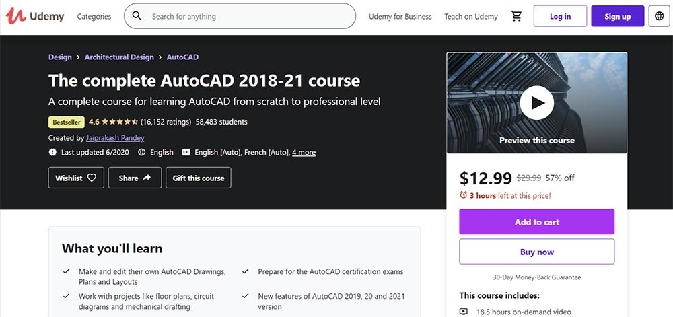Click checkmark beside New features of AutoCAD

pyautogui.click(x=246, y=296)
